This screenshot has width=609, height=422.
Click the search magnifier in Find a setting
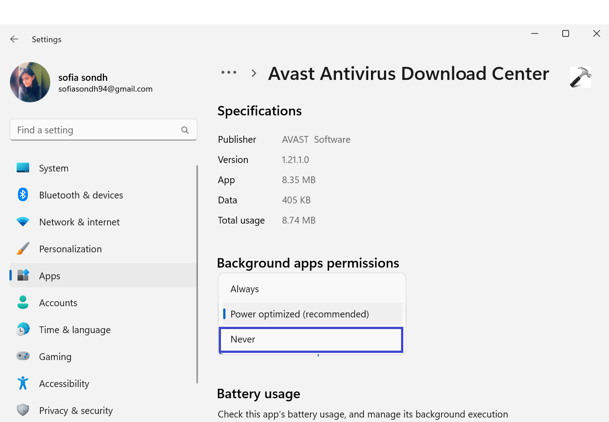coord(185,130)
